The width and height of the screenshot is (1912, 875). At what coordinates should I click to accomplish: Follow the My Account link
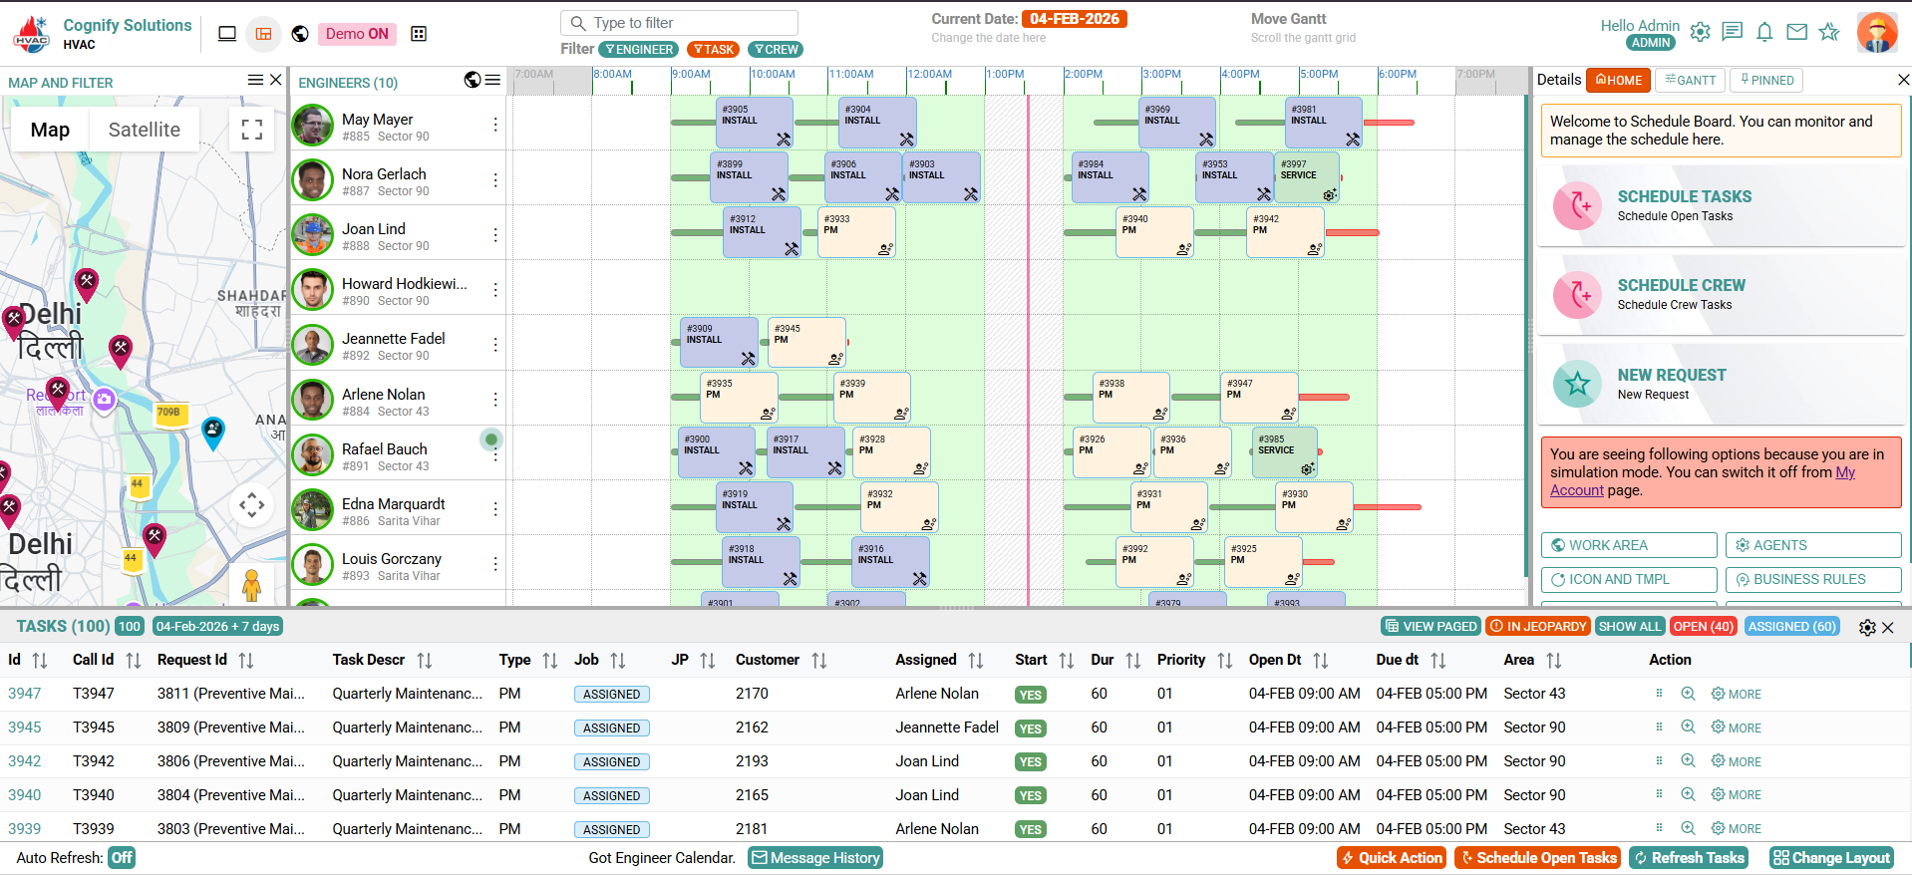coord(1844,472)
